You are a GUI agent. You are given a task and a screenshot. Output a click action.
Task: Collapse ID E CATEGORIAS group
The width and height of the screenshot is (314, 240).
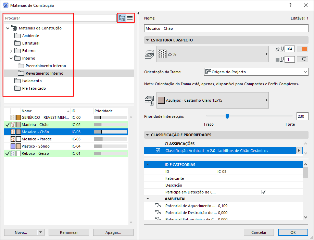(148, 165)
